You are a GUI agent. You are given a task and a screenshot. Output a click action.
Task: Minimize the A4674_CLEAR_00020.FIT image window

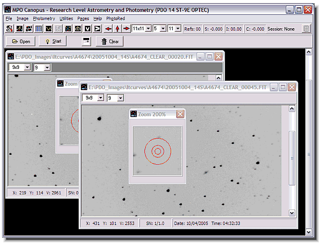tap(201, 56)
